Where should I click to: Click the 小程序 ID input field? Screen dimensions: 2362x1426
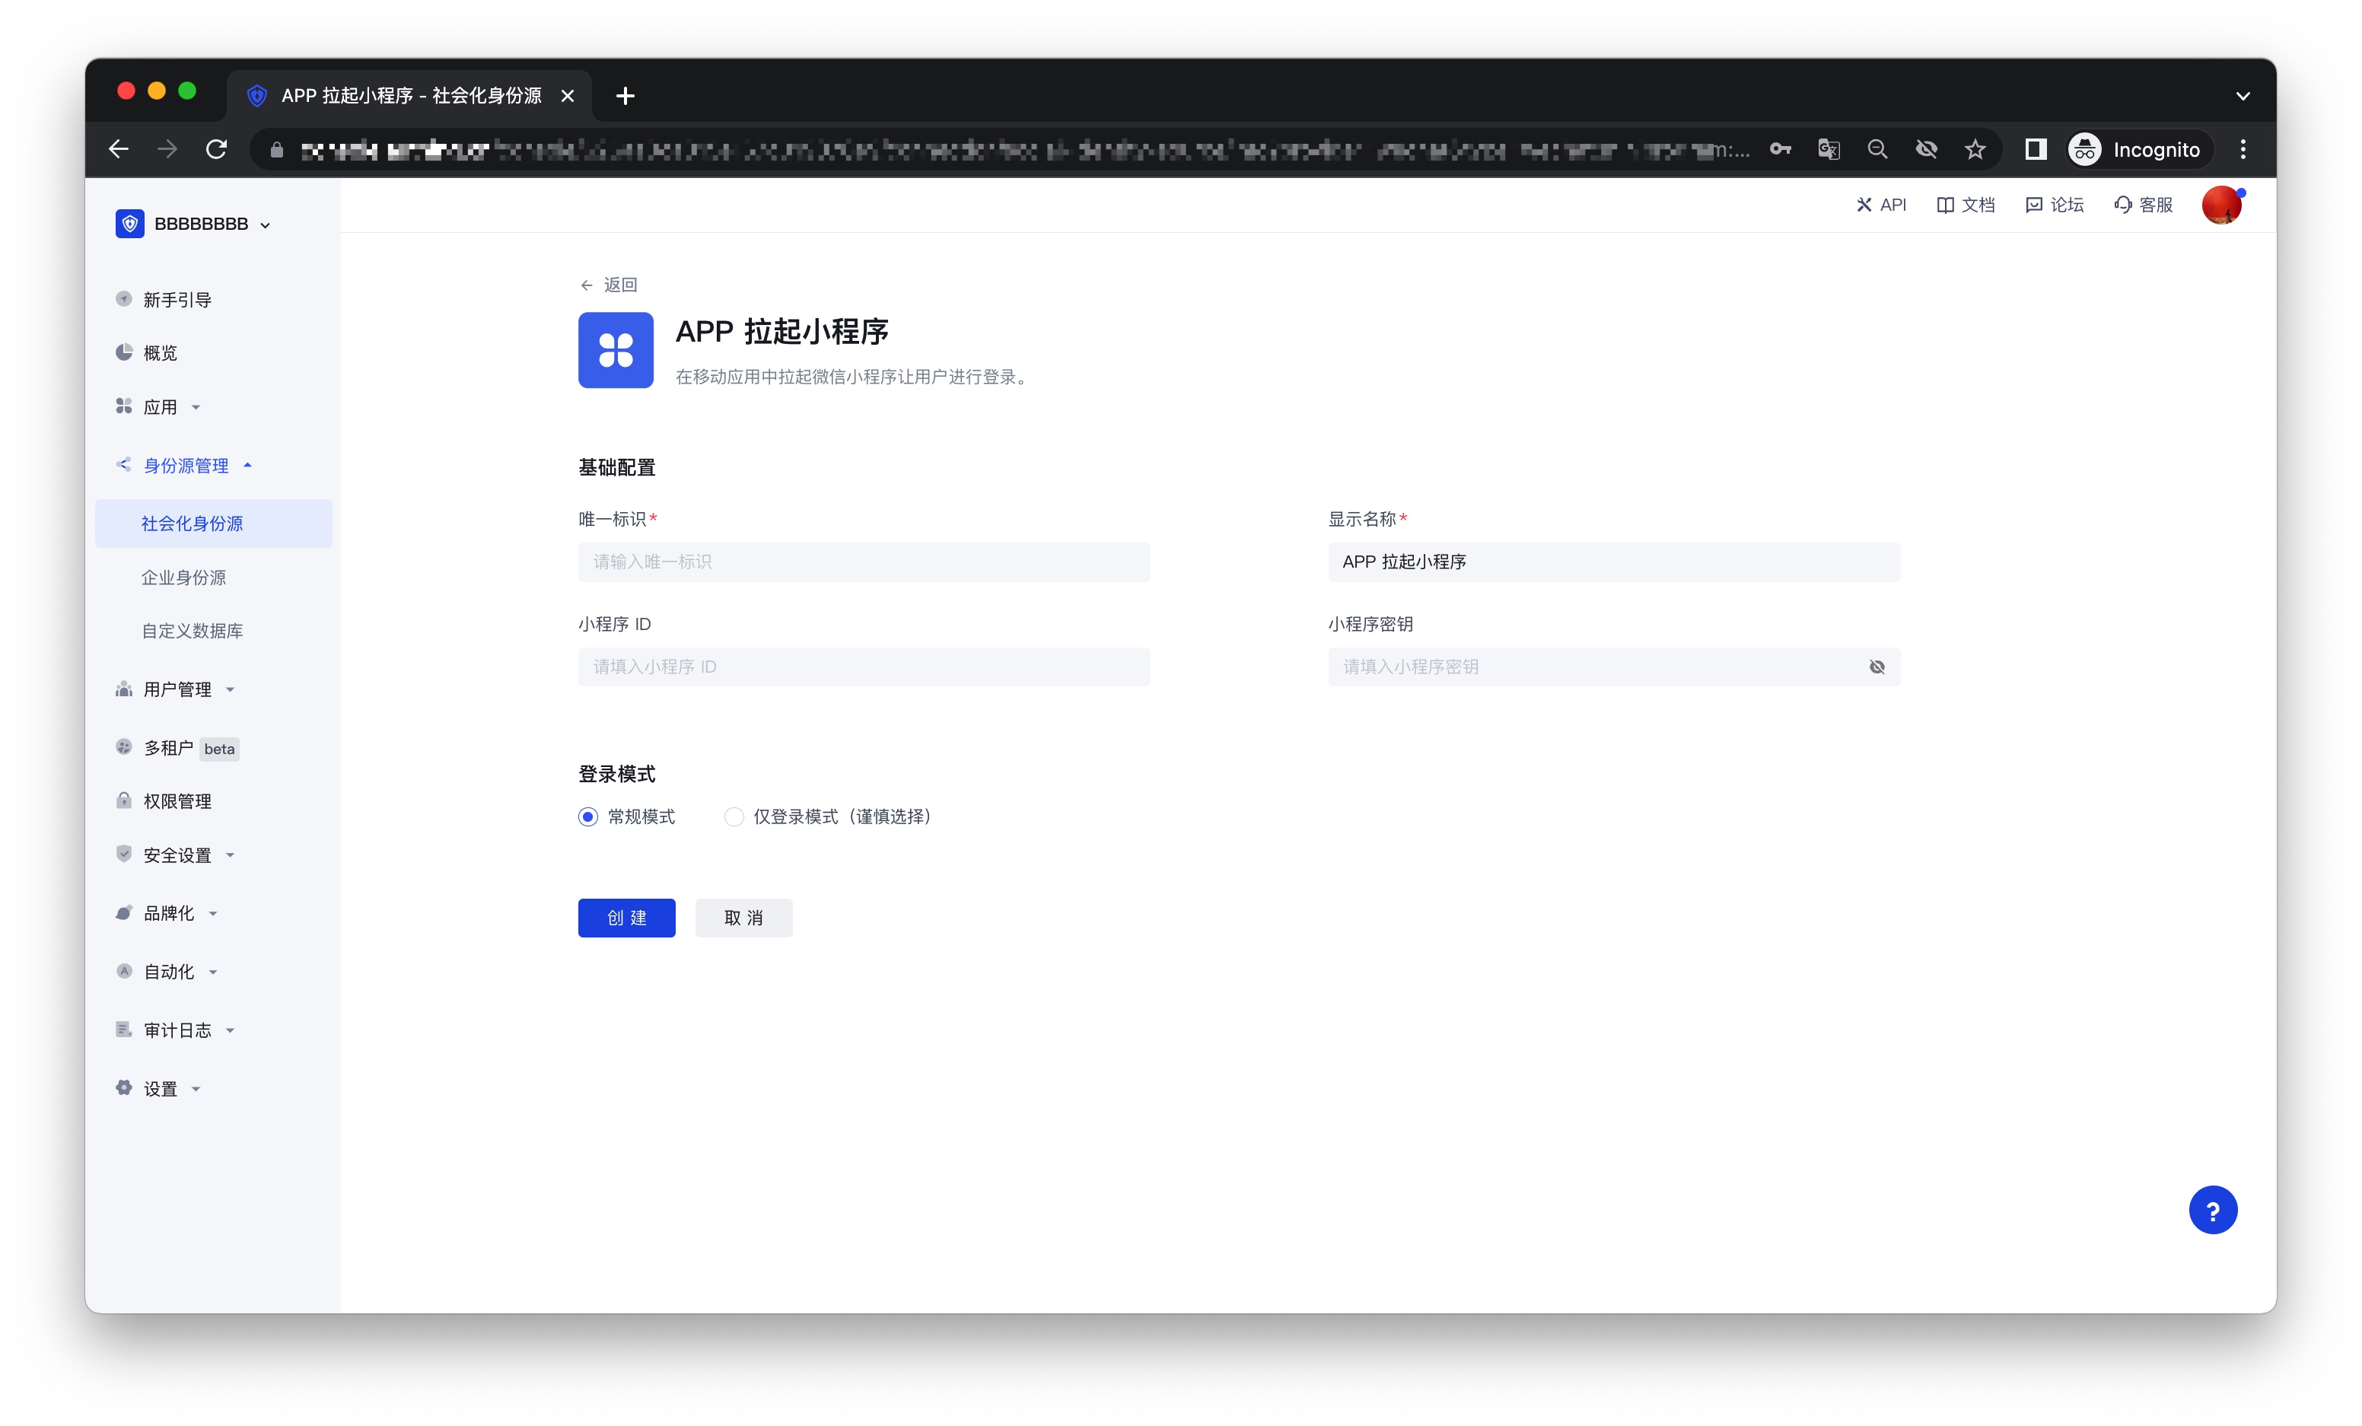863,667
